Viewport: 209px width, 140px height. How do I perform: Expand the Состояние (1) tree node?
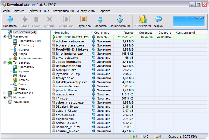tap(5, 93)
